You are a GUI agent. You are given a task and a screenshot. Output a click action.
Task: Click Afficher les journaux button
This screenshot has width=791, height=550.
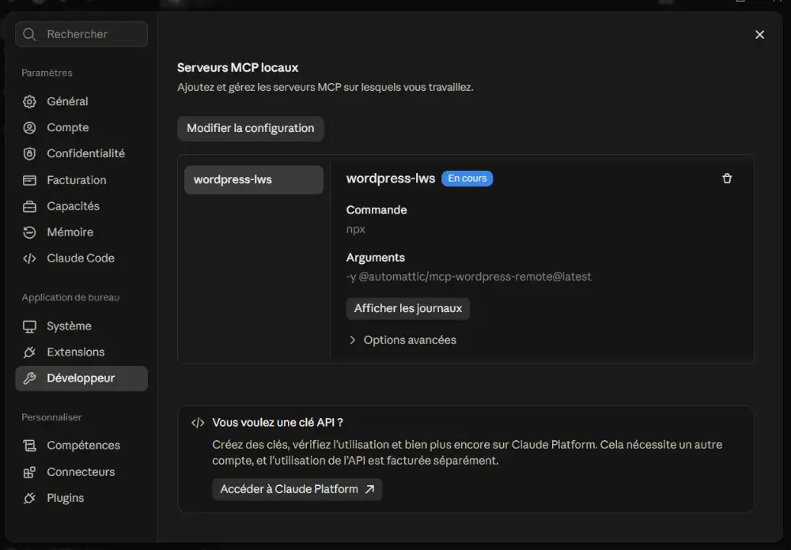407,308
